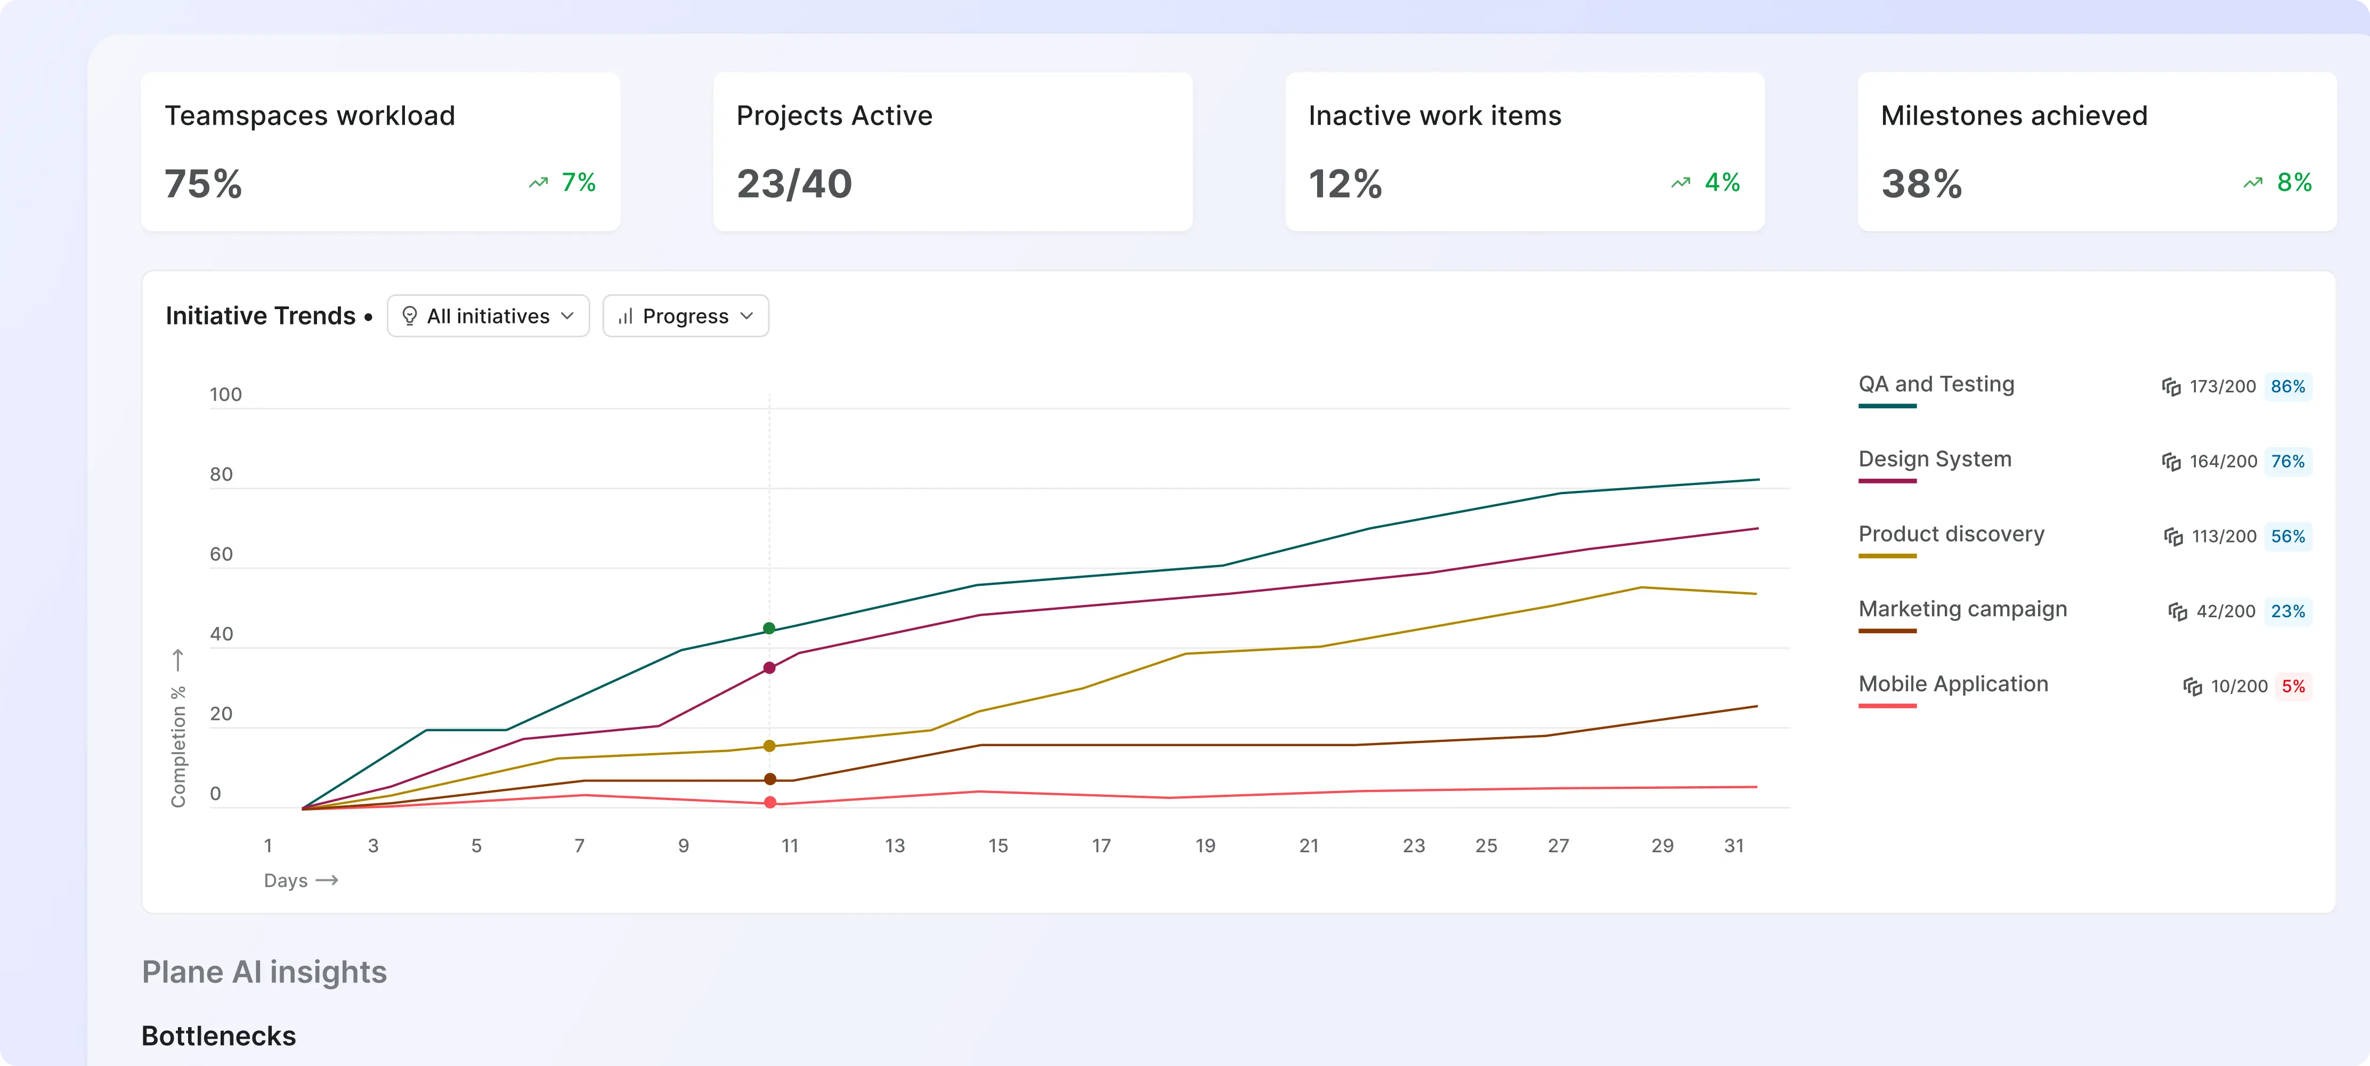Click the lightbulb icon in All initiatives
The height and width of the screenshot is (1066, 2370).
coord(409,316)
